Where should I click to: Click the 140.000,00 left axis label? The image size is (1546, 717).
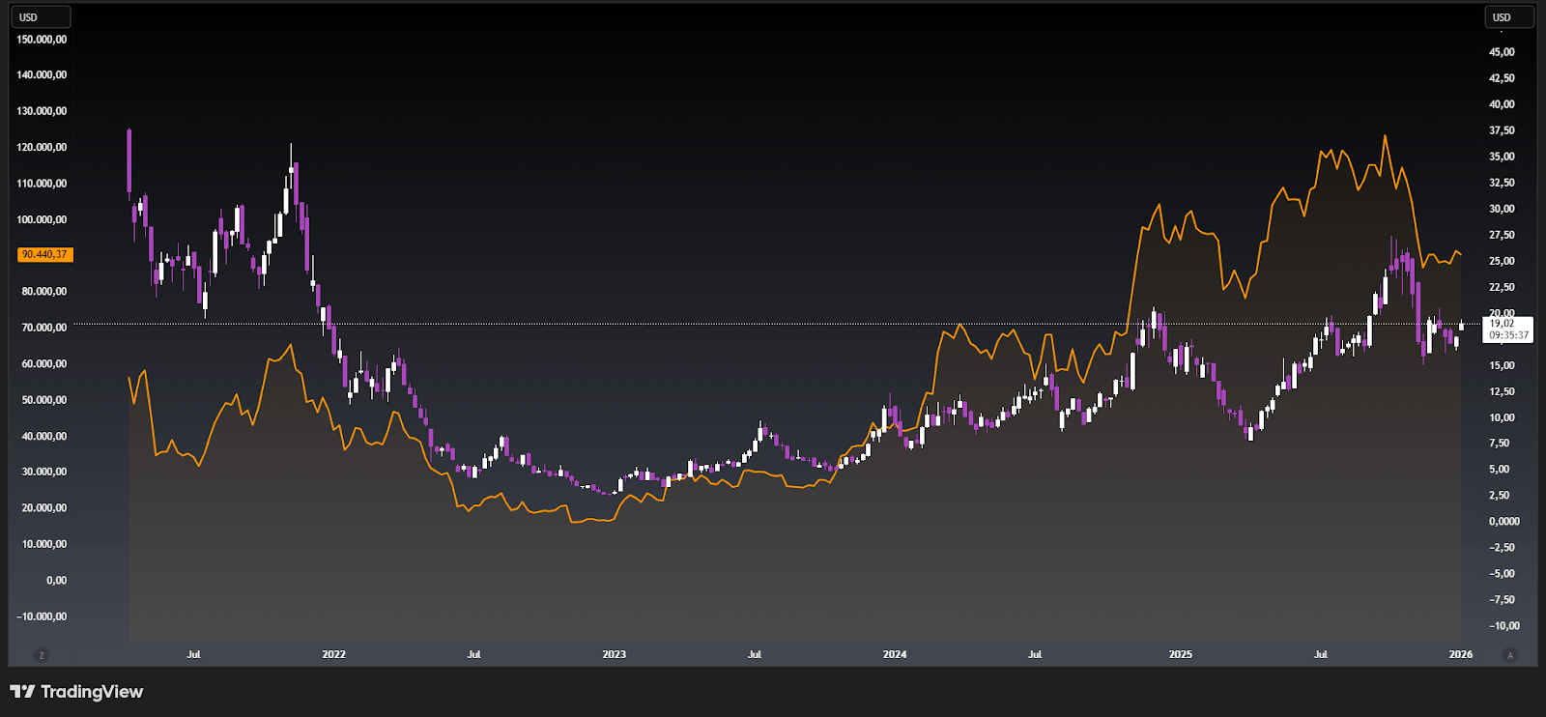point(42,74)
